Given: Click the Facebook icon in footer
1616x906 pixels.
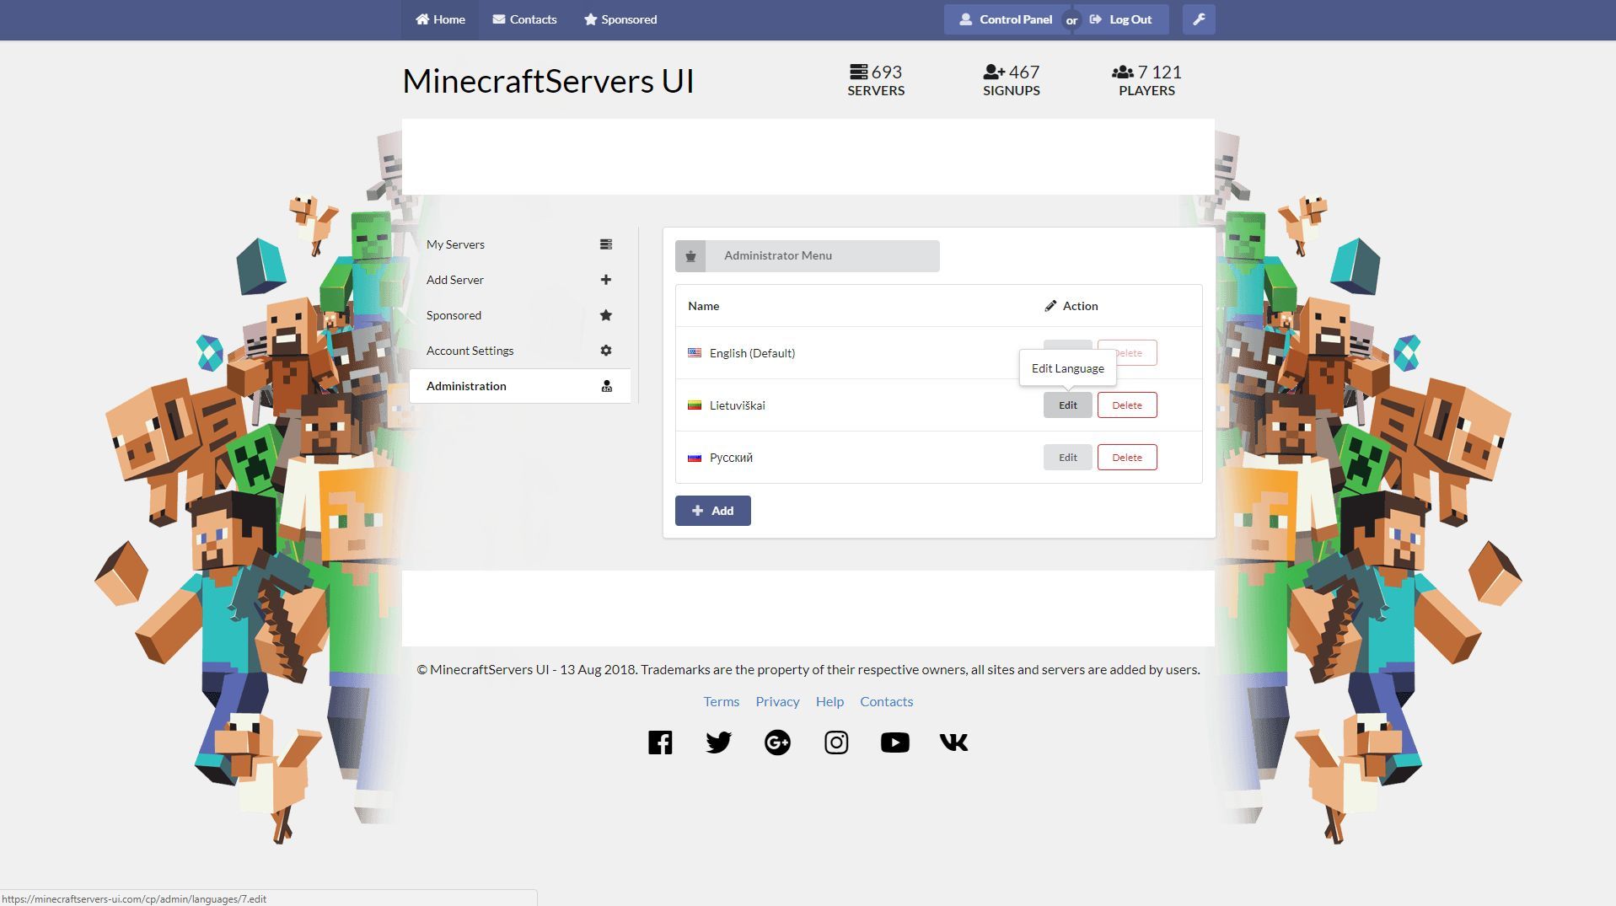Looking at the screenshot, I should pyautogui.click(x=660, y=742).
